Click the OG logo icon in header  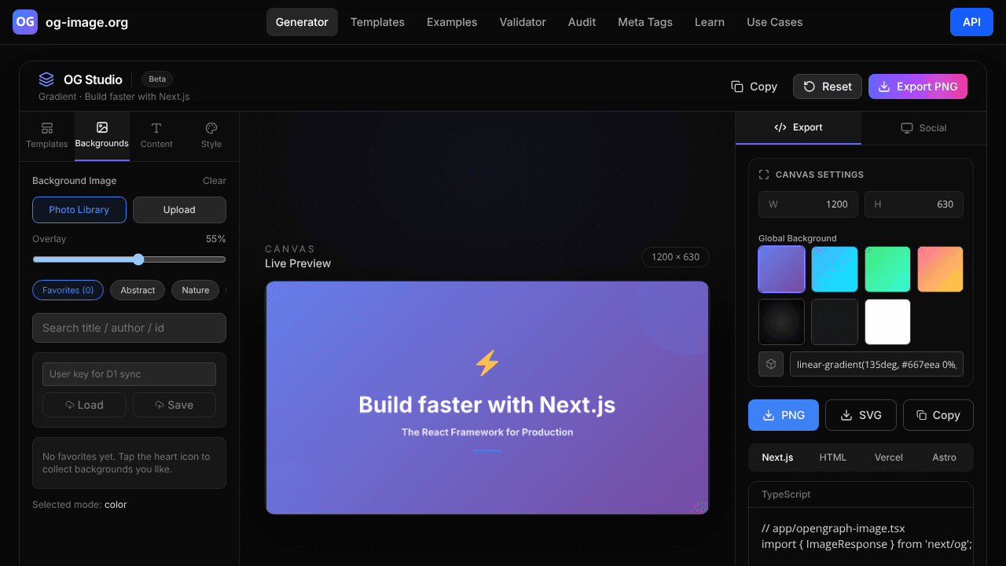pyautogui.click(x=25, y=22)
